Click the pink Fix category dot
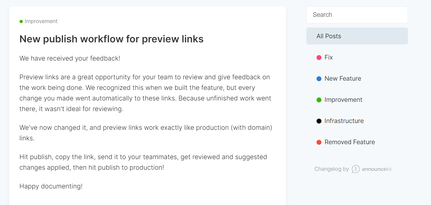The width and height of the screenshot is (431, 205). [319, 58]
